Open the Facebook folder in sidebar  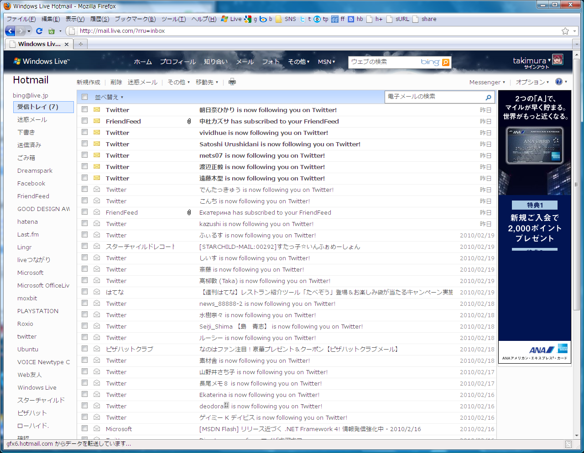(x=31, y=183)
